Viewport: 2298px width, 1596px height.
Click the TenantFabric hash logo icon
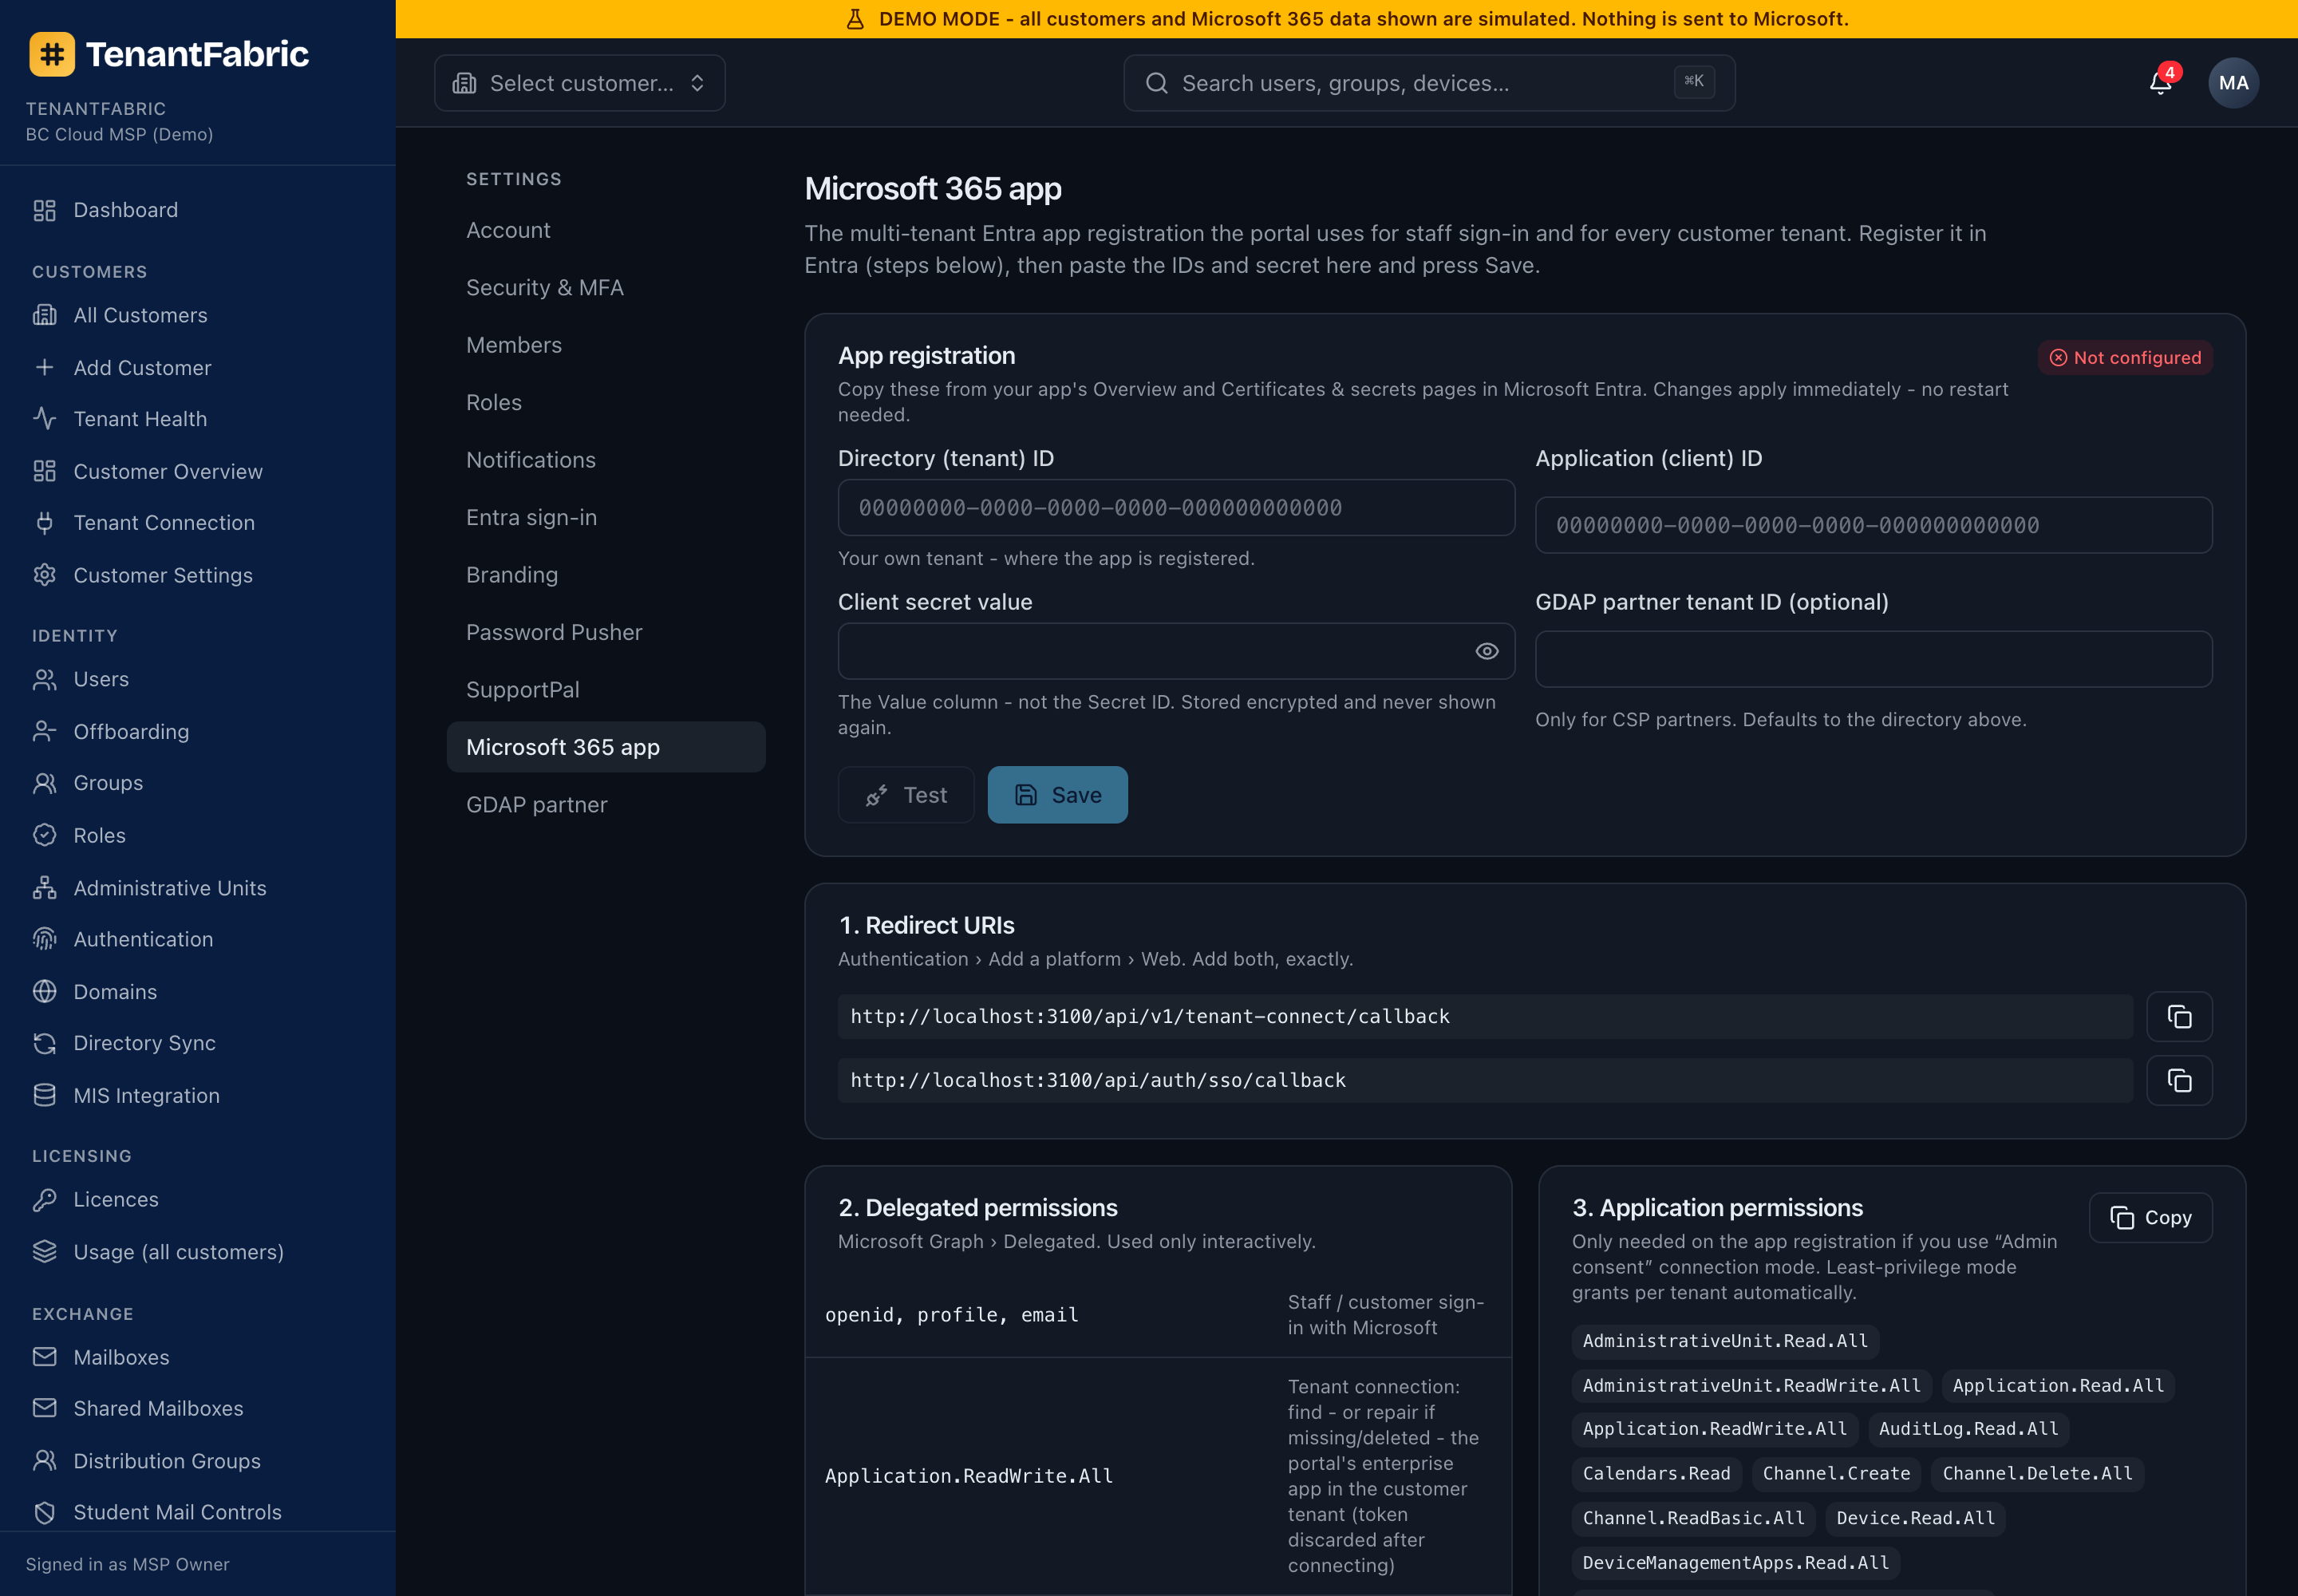52,54
